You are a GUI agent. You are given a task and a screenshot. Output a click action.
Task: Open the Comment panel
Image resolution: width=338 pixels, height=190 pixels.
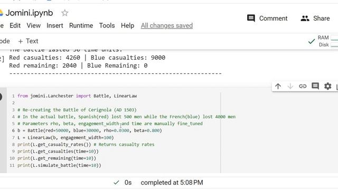pos(267,18)
